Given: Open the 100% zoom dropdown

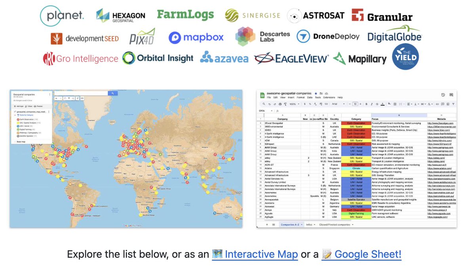Looking at the screenshot, I should [x=294, y=104].
